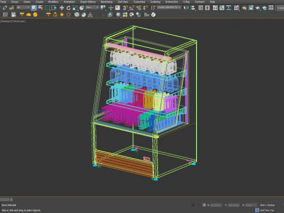Open the Help menu
Viewport: 284px width, 213px height.
[x=212, y=2]
